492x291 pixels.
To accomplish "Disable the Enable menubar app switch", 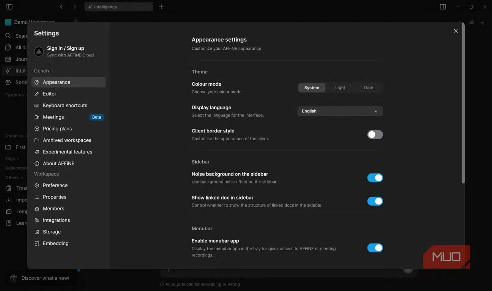I will 375,248.
